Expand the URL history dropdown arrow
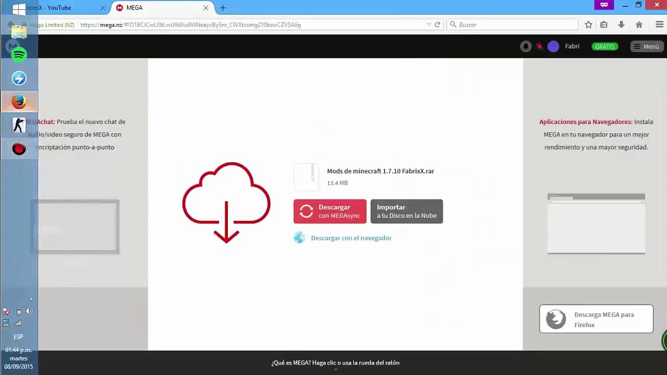Screen dimensions: 667x375 point(429,24)
